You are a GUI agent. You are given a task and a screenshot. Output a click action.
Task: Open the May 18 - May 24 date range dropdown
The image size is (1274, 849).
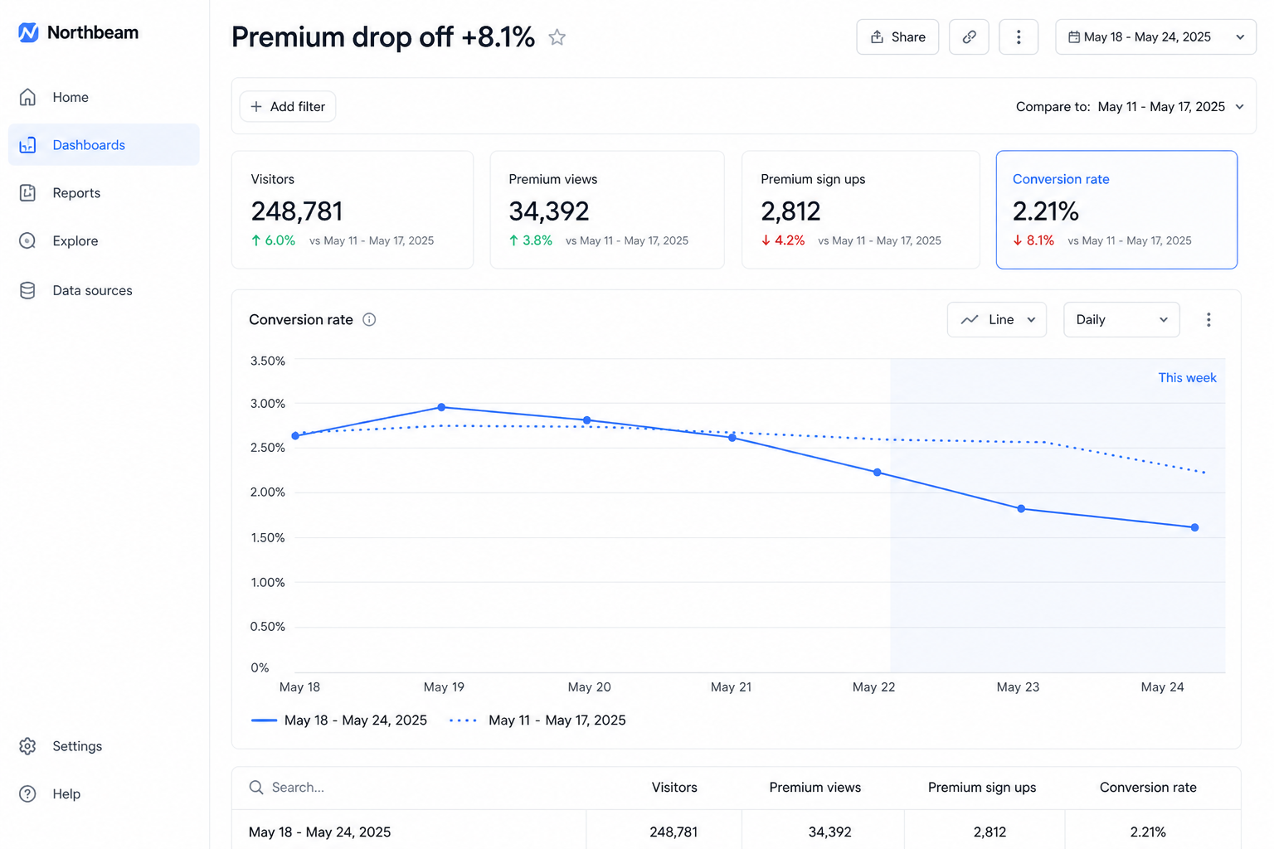pos(1155,37)
